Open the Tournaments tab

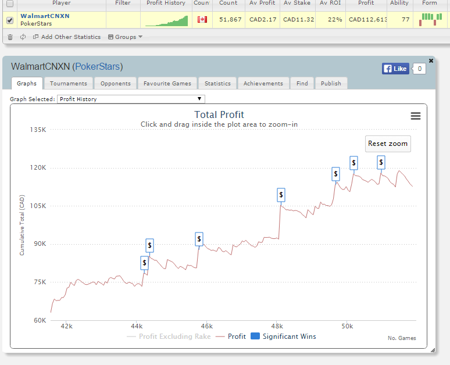[68, 84]
